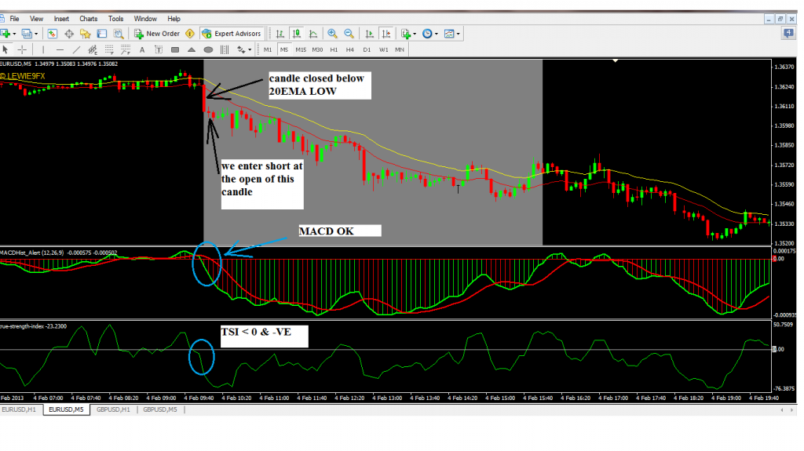Open the Window menu
The height and width of the screenshot is (451, 804).
click(145, 19)
